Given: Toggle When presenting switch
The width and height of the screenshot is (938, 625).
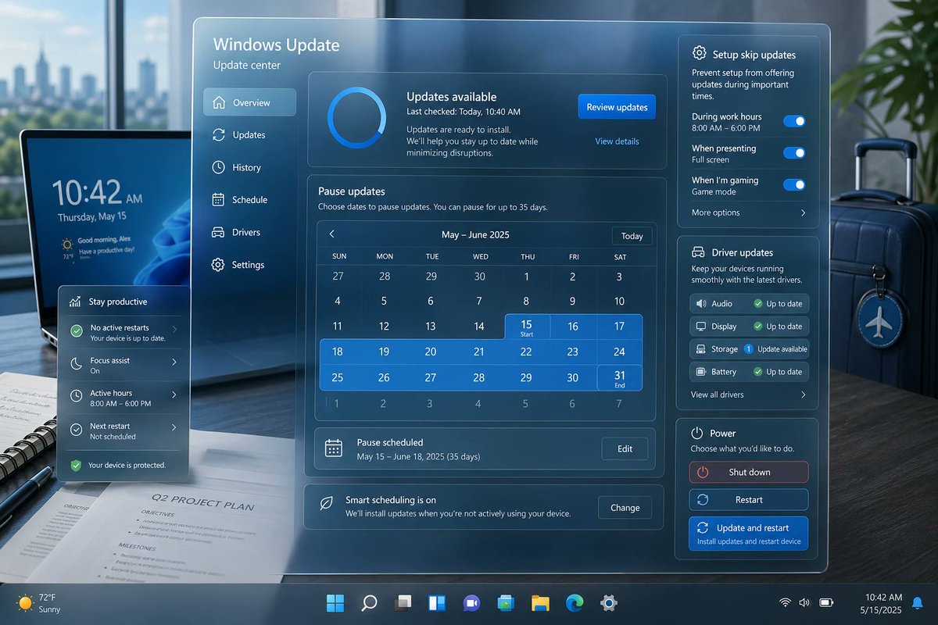Looking at the screenshot, I should pyautogui.click(x=794, y=153).
